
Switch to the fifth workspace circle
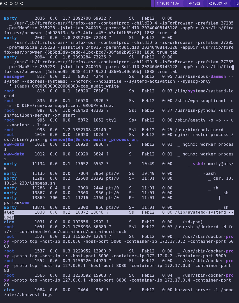pyautogui.click(x=22, y=4)
